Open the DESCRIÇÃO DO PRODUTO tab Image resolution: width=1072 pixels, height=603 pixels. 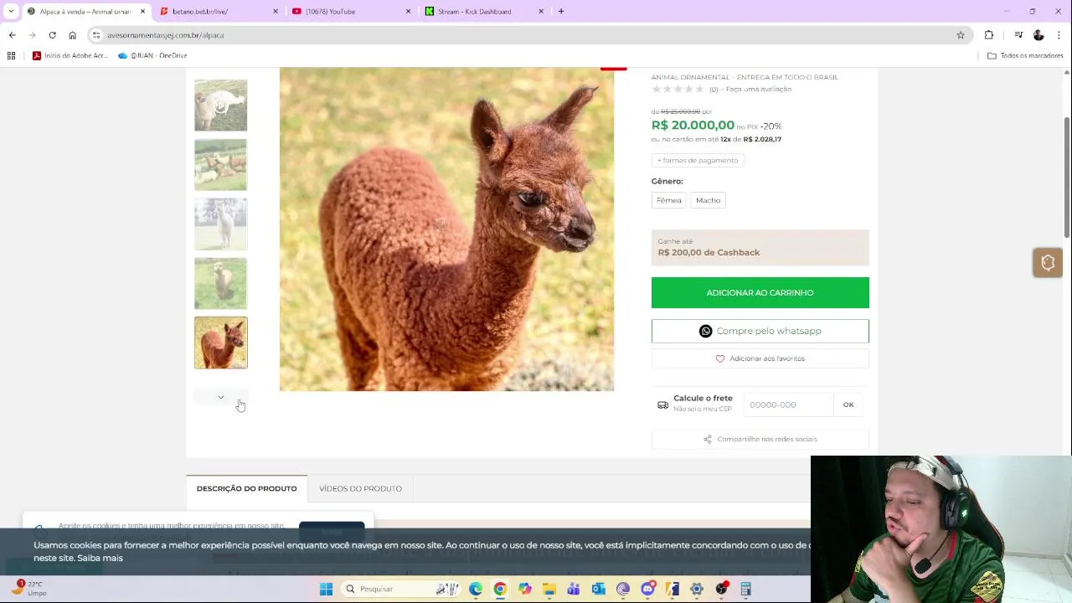[x=246, y=488]
